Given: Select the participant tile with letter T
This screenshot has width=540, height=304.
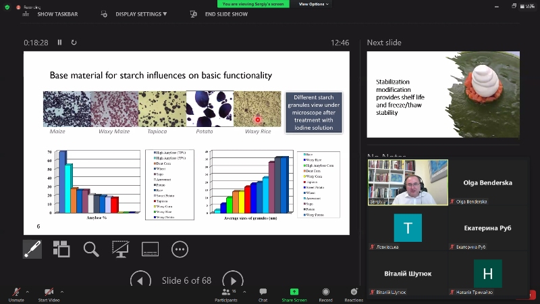Looking at the screenshot, I should (408, 228).
